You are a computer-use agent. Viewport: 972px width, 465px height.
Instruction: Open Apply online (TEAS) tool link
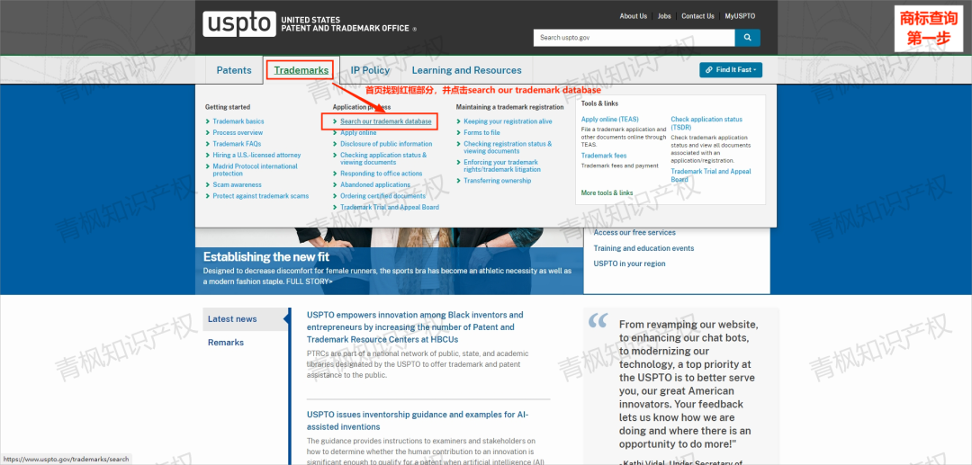click(x=610, y=119)
